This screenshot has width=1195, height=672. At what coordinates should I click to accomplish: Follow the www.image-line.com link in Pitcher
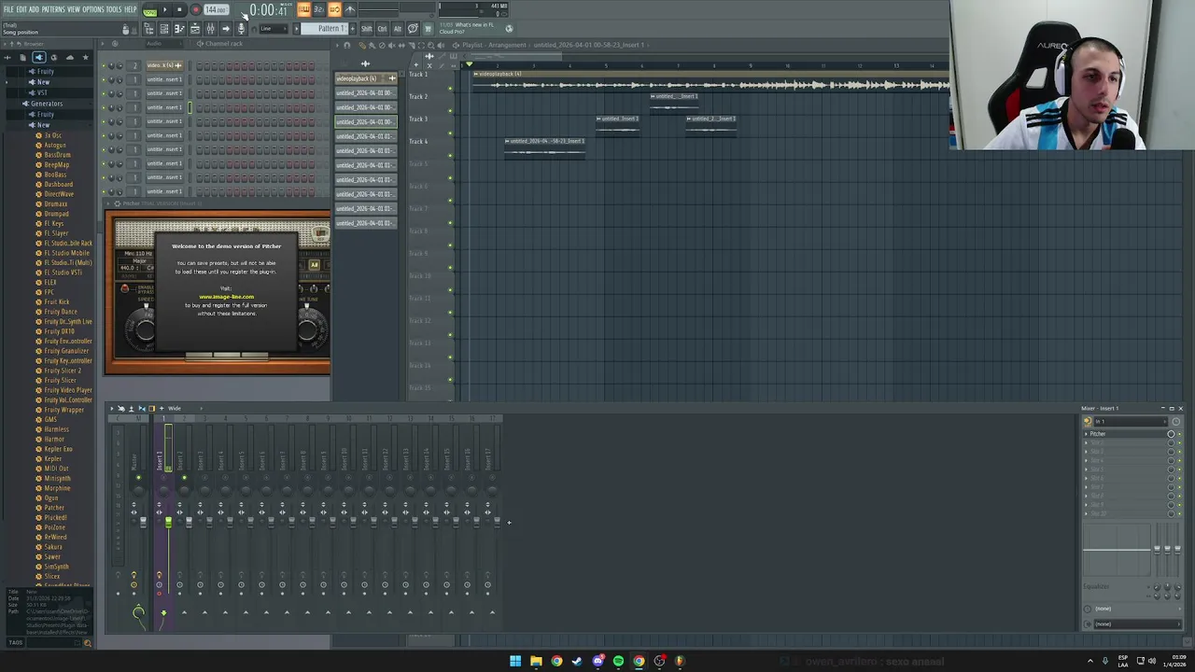click(x=226, y=297)
